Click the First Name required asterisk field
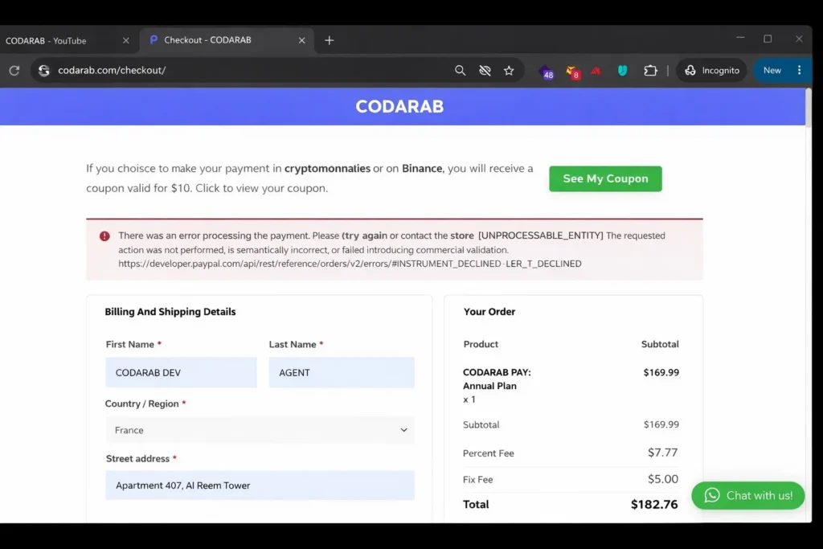 pos(181,372)
